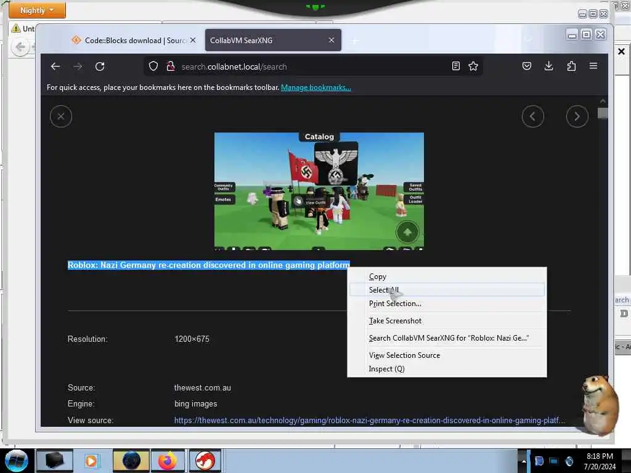Click the Roblox catalog image preview

click(319, 191)
